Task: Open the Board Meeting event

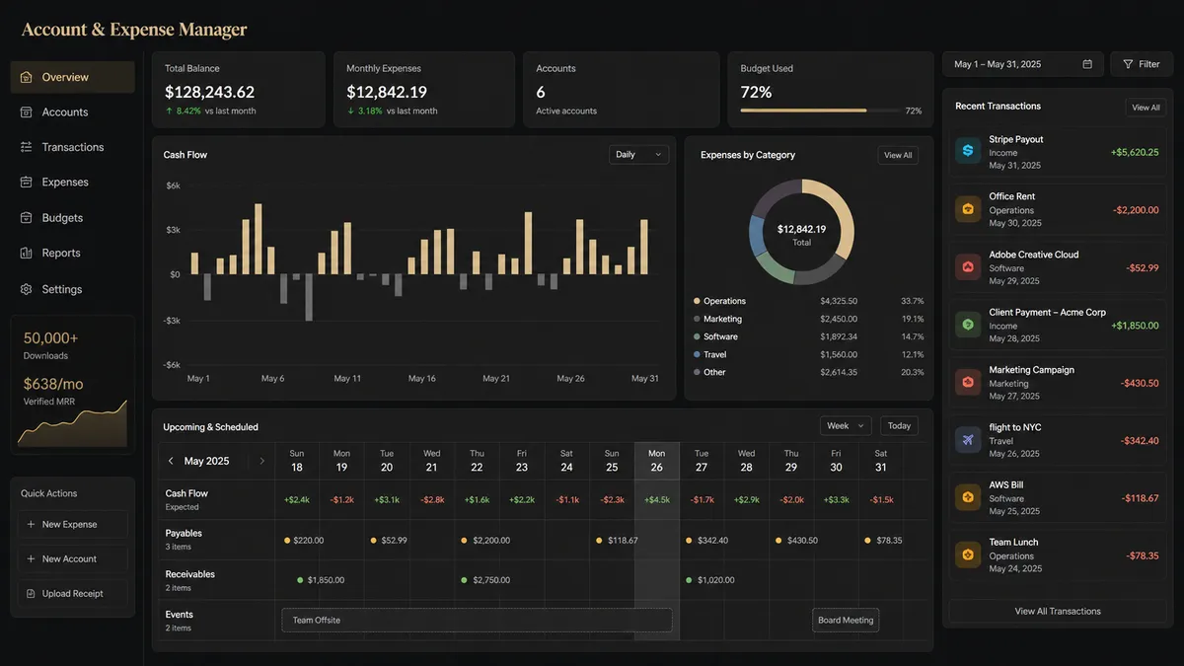Action: tap(846, 620)
